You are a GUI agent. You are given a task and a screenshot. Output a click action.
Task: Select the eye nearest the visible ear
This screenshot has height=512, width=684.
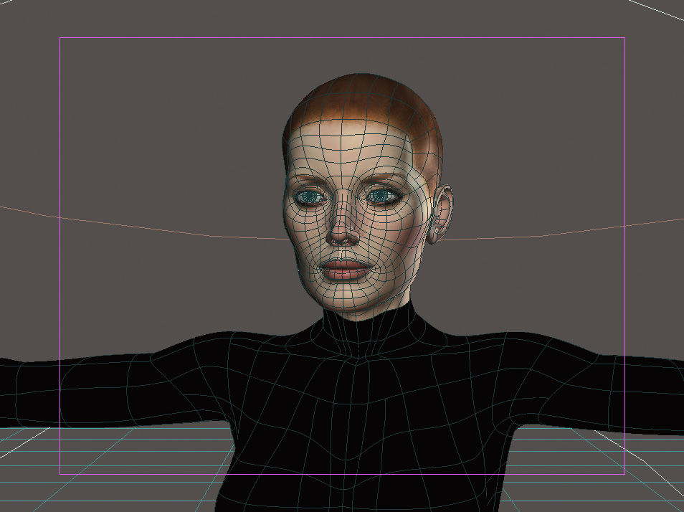tap(381, 196)
